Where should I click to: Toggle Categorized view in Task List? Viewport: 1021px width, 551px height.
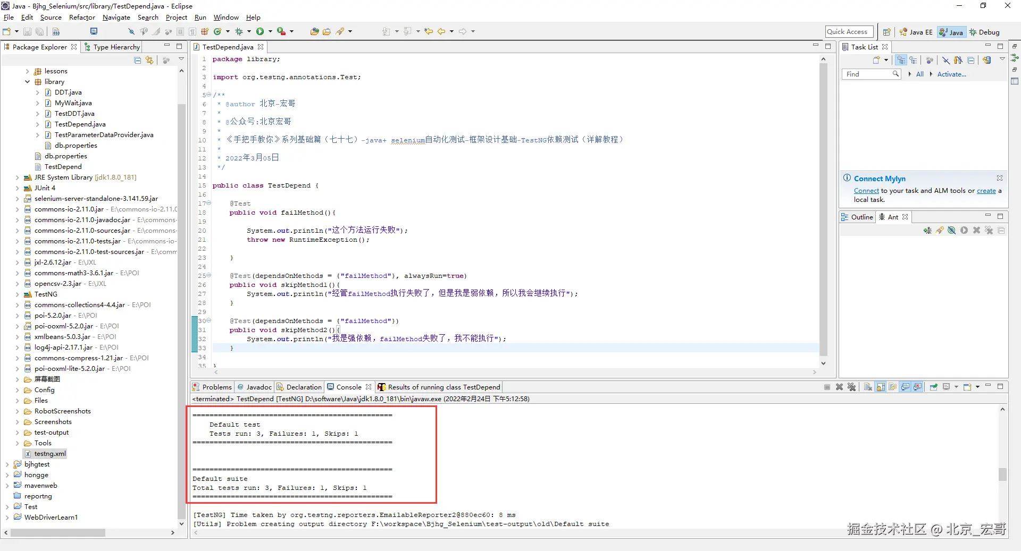coord(901,60)
